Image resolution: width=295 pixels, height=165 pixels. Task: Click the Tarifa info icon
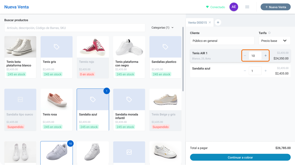tap(269, 33)
